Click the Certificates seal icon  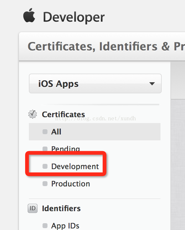[x=33, y=114]
